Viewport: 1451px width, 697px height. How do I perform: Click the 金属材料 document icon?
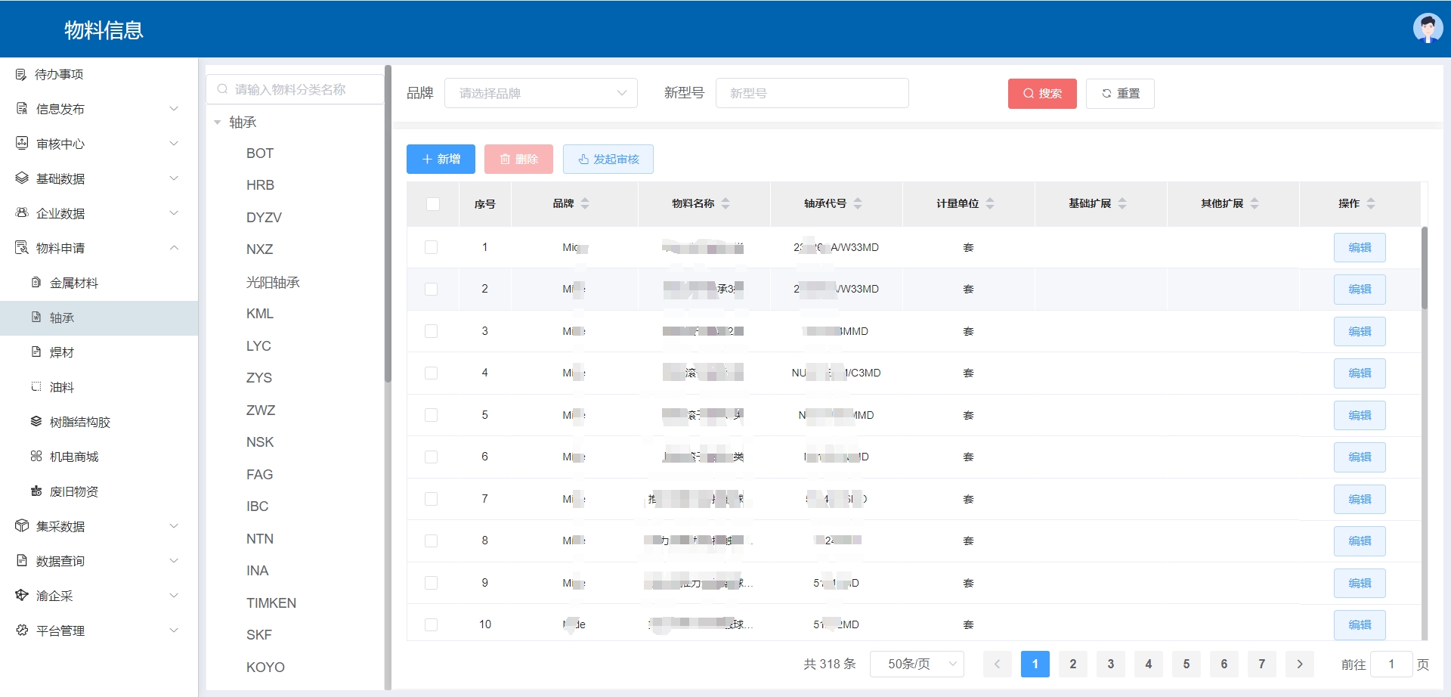point(36,283)
